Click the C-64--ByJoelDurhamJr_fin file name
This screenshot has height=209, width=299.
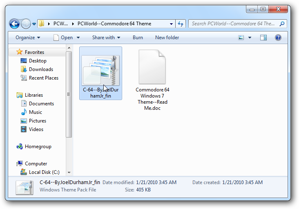pyautogui.click(x=100, y=93)
